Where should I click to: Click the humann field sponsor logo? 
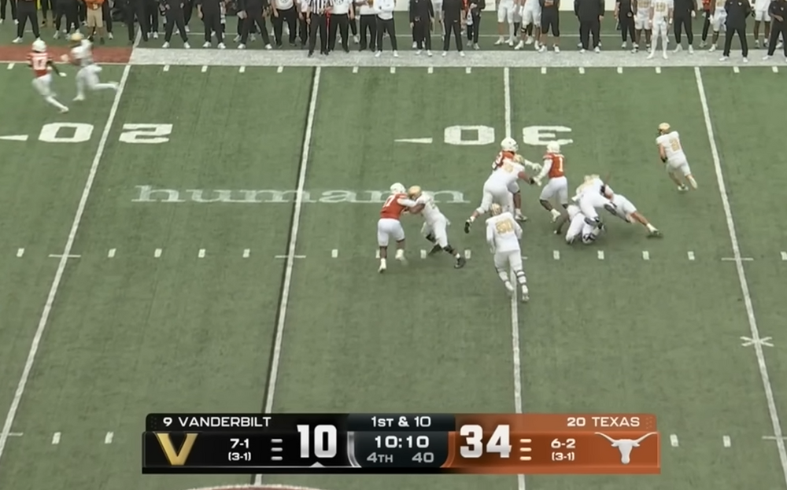(300, 194)
